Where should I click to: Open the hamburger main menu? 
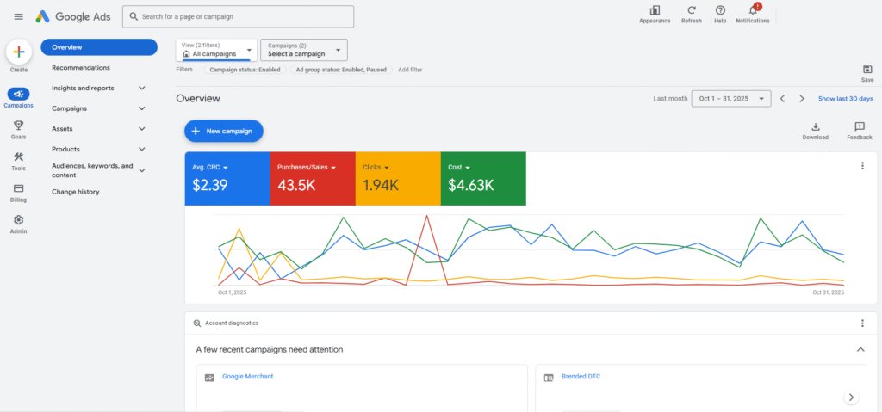tap(18, 16)
